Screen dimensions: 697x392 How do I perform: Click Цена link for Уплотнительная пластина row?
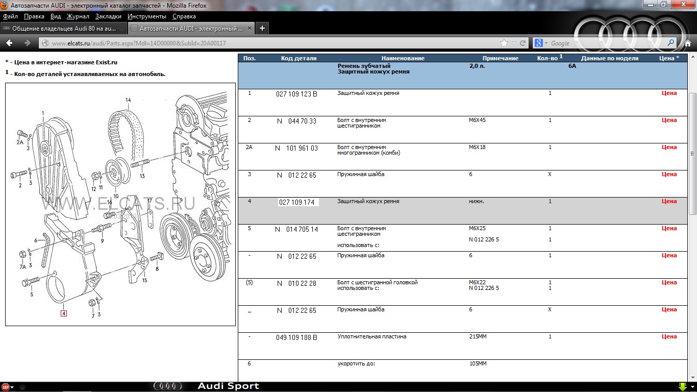[x=669, y=337]
